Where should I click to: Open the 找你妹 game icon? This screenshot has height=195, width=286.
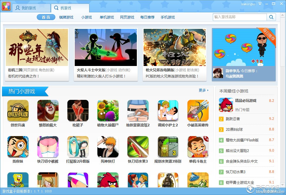pos(18,147)
